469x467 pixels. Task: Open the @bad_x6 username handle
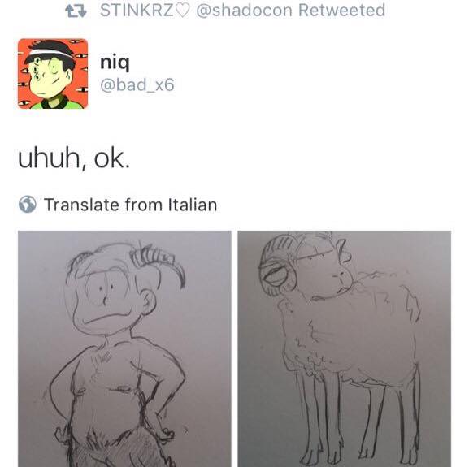137,84
